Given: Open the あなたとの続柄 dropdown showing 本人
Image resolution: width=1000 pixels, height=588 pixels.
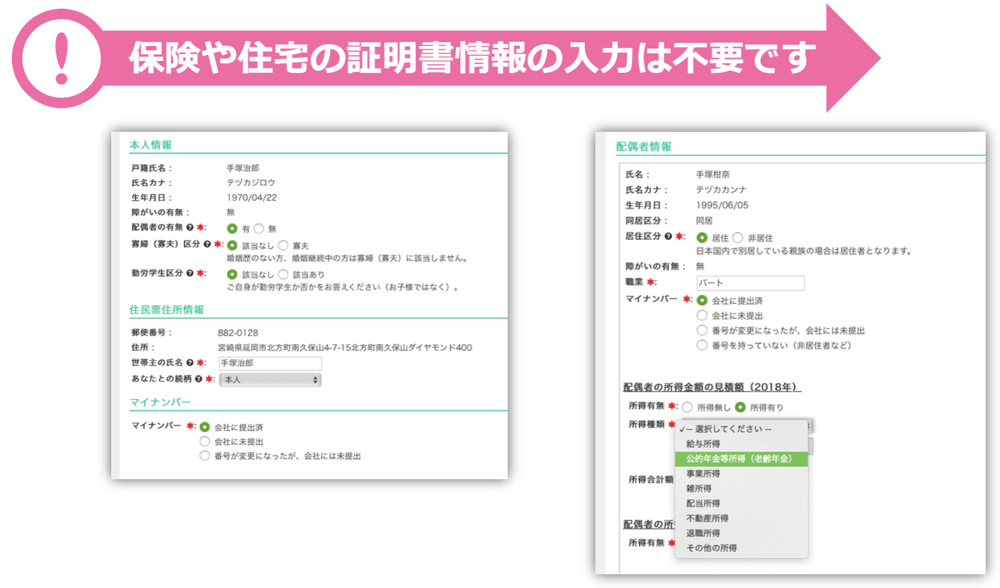Looking at the screenshot, I should [x=270, y=379].
